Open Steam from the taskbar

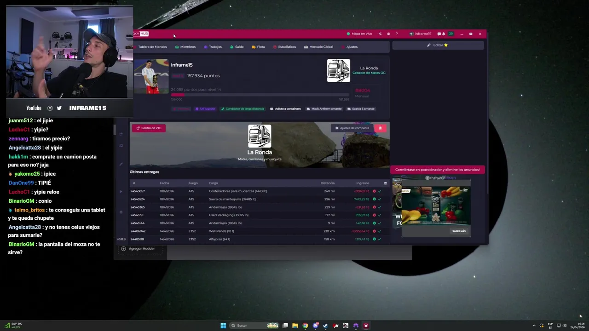coord(325,325)
